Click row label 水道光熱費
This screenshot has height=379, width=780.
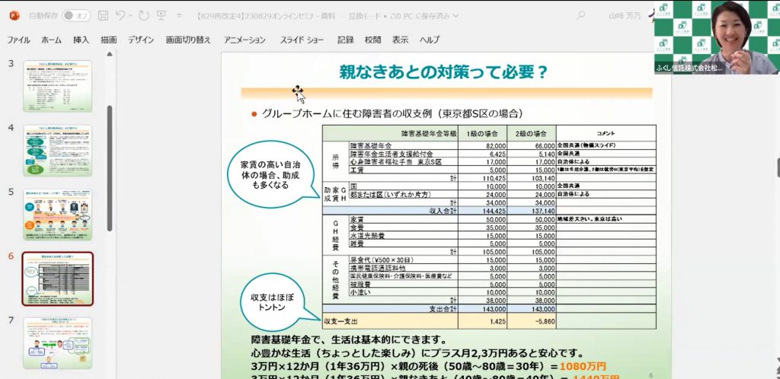(x=367, y=235)
